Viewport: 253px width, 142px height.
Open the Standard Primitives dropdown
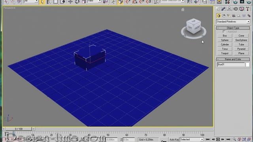point(233,22)
